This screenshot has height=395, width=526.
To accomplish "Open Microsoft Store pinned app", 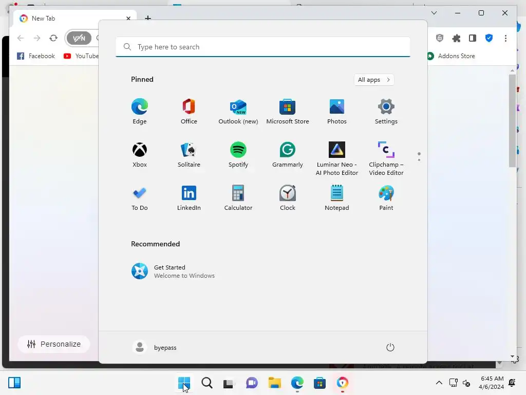I will (288, 112).
